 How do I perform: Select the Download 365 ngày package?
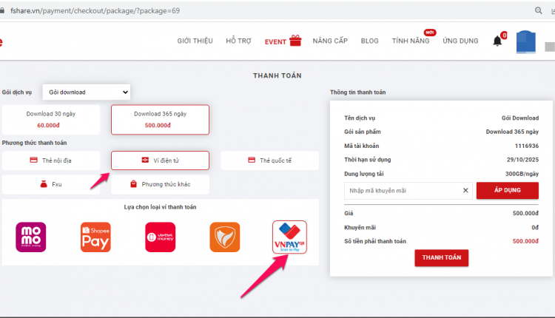click(x=160, y=120)
